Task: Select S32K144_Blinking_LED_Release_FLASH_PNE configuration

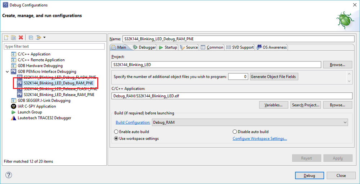Action: click(61, 89)
